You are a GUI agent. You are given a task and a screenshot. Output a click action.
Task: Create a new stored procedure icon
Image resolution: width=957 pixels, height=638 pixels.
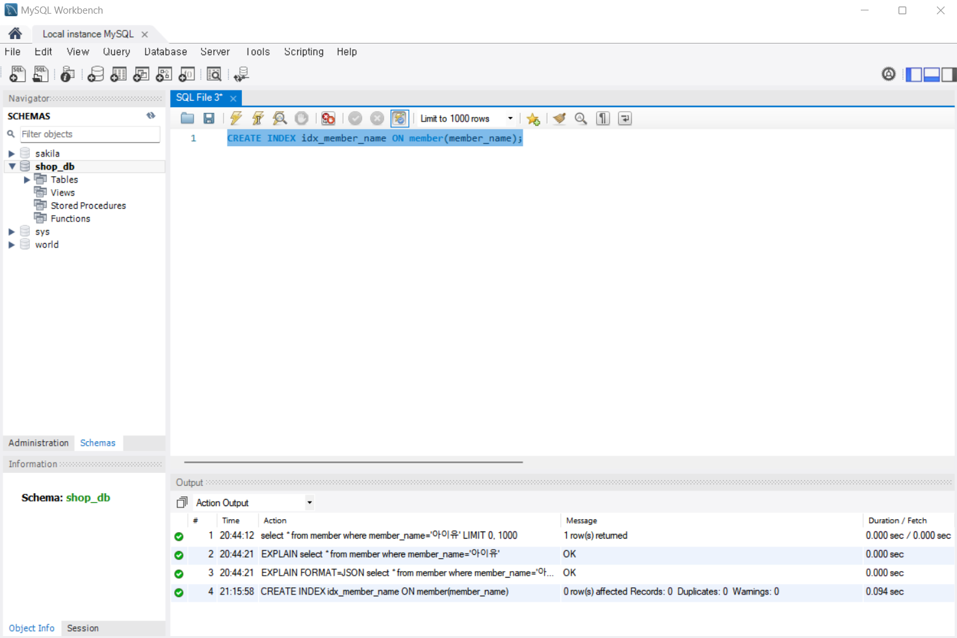(x=164, y=74)
